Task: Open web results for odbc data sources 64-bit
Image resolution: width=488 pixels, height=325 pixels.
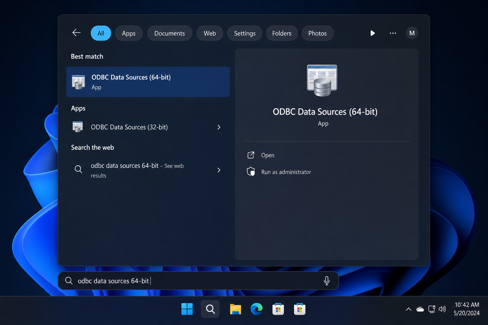Action: click(x=148, y=170)
